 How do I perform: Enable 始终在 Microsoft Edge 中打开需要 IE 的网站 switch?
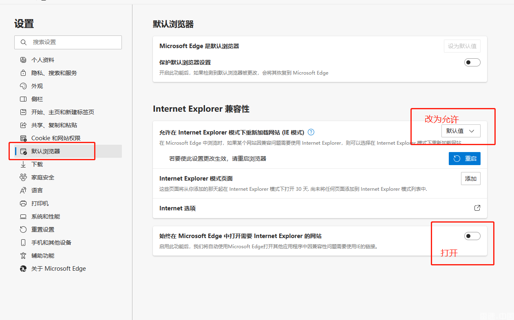(472, 236)
